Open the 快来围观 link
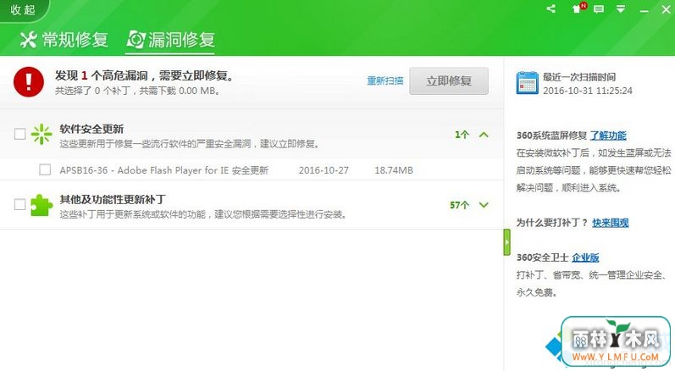The height and width of the screenshot is (371, 675). 611,223
